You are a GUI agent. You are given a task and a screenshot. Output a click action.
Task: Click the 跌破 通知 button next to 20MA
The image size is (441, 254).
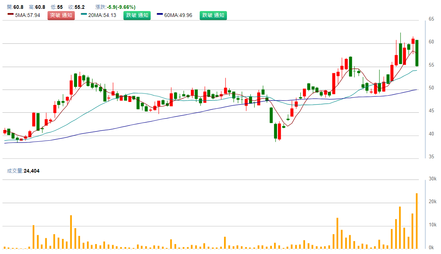[137, 15]
